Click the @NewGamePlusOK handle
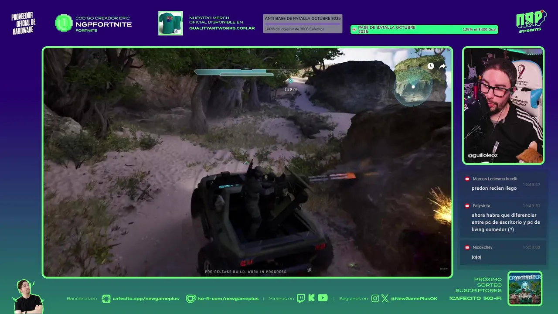The image size is (558, 314). [x=414, y=299]
